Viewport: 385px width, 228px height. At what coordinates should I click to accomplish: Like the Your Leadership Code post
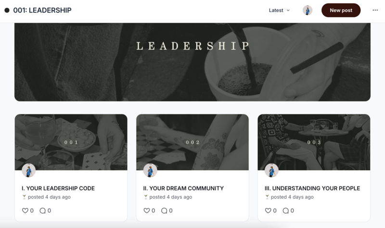(25, 211)
